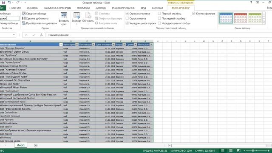Toggle Первый столбец checkbox
Screen dimensions: 272x153
pyautogui.click(x=159, y=13)
